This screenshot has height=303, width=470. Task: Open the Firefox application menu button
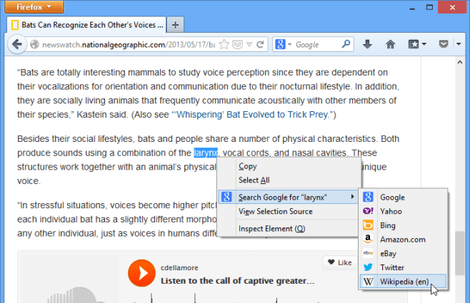[34, 7]
